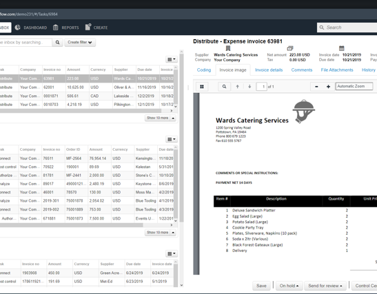Open find-in-document magnifier in viewer
Image resolution: width=377 pixels, height=294 pixels.
click(224, 87)
